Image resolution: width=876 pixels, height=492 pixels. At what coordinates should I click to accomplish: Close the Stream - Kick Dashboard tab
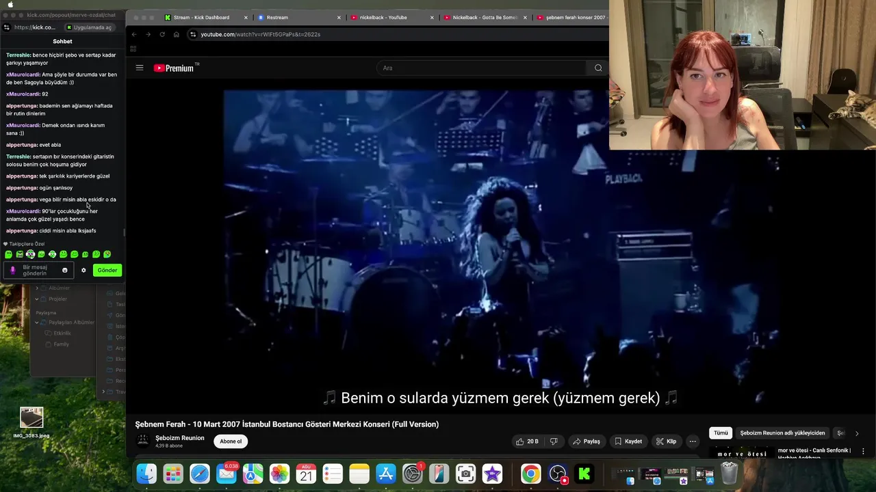246,18
